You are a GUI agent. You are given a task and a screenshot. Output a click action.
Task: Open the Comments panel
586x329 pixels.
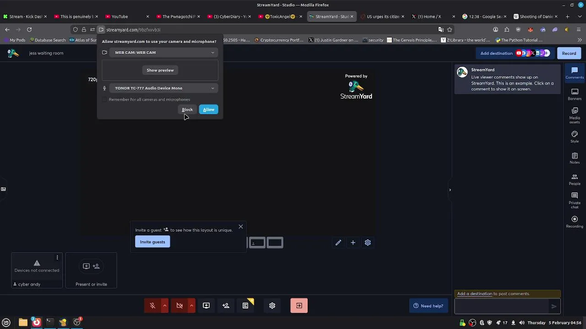tap(575, 73)
